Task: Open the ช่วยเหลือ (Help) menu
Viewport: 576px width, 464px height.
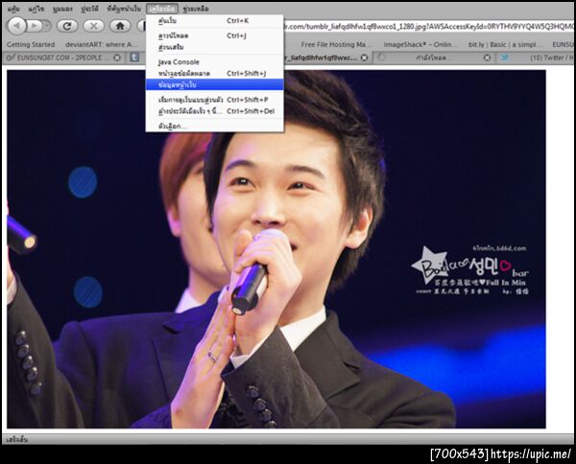Action: [196, 9]
